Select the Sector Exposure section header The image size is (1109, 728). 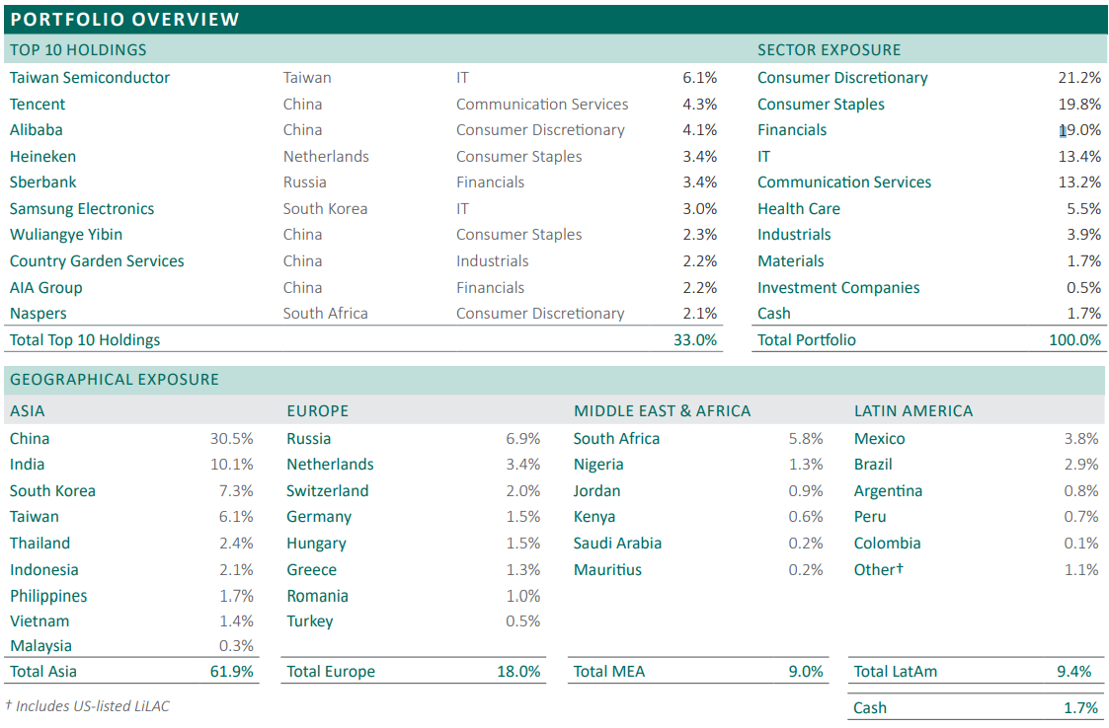click(829, 49)
